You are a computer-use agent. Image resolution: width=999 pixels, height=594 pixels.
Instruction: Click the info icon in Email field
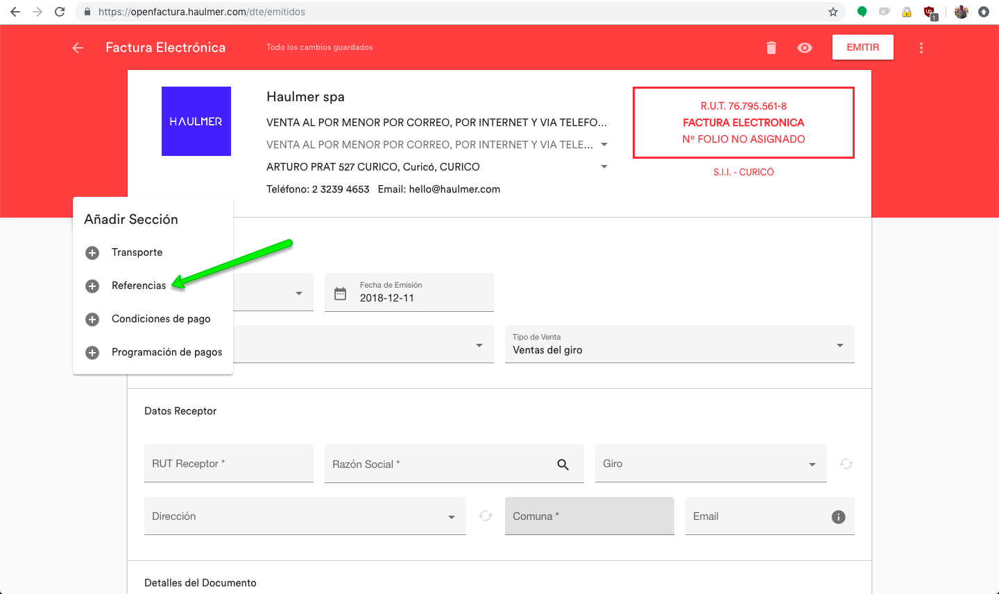[x=838, y=517]
